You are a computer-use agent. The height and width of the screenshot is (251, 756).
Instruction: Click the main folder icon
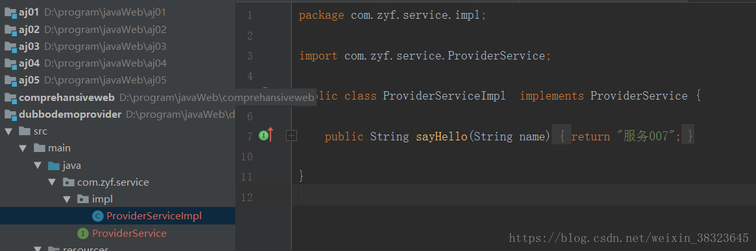39,148
